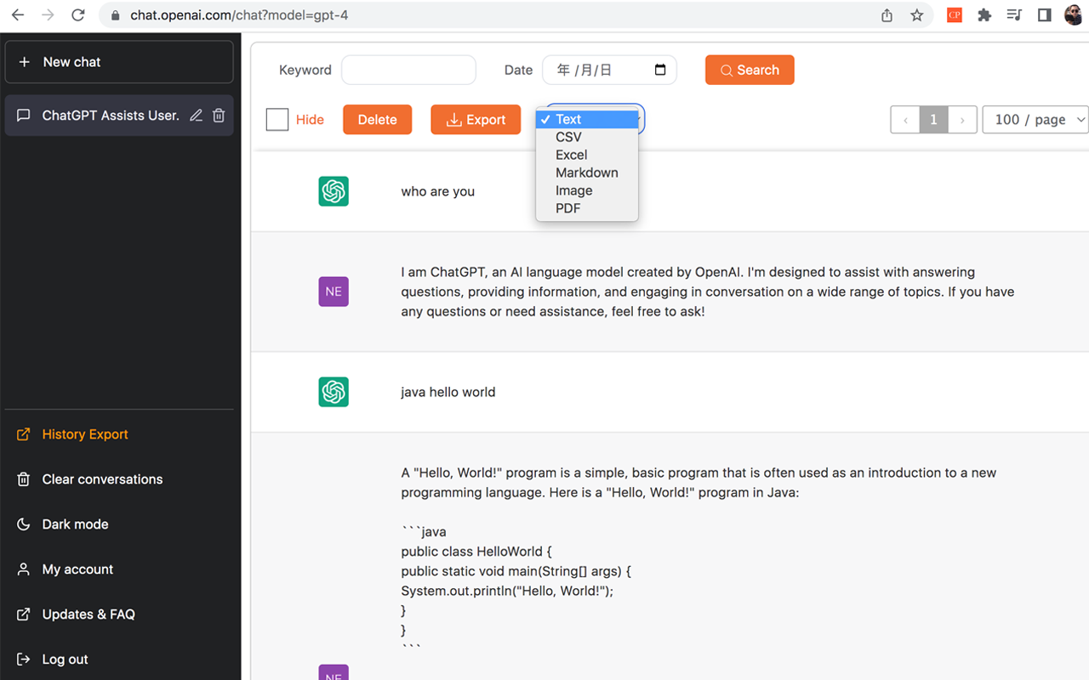Click the NE avatar beside 'I am ChatGPT' reply
1089x680 pixels.
334,292
